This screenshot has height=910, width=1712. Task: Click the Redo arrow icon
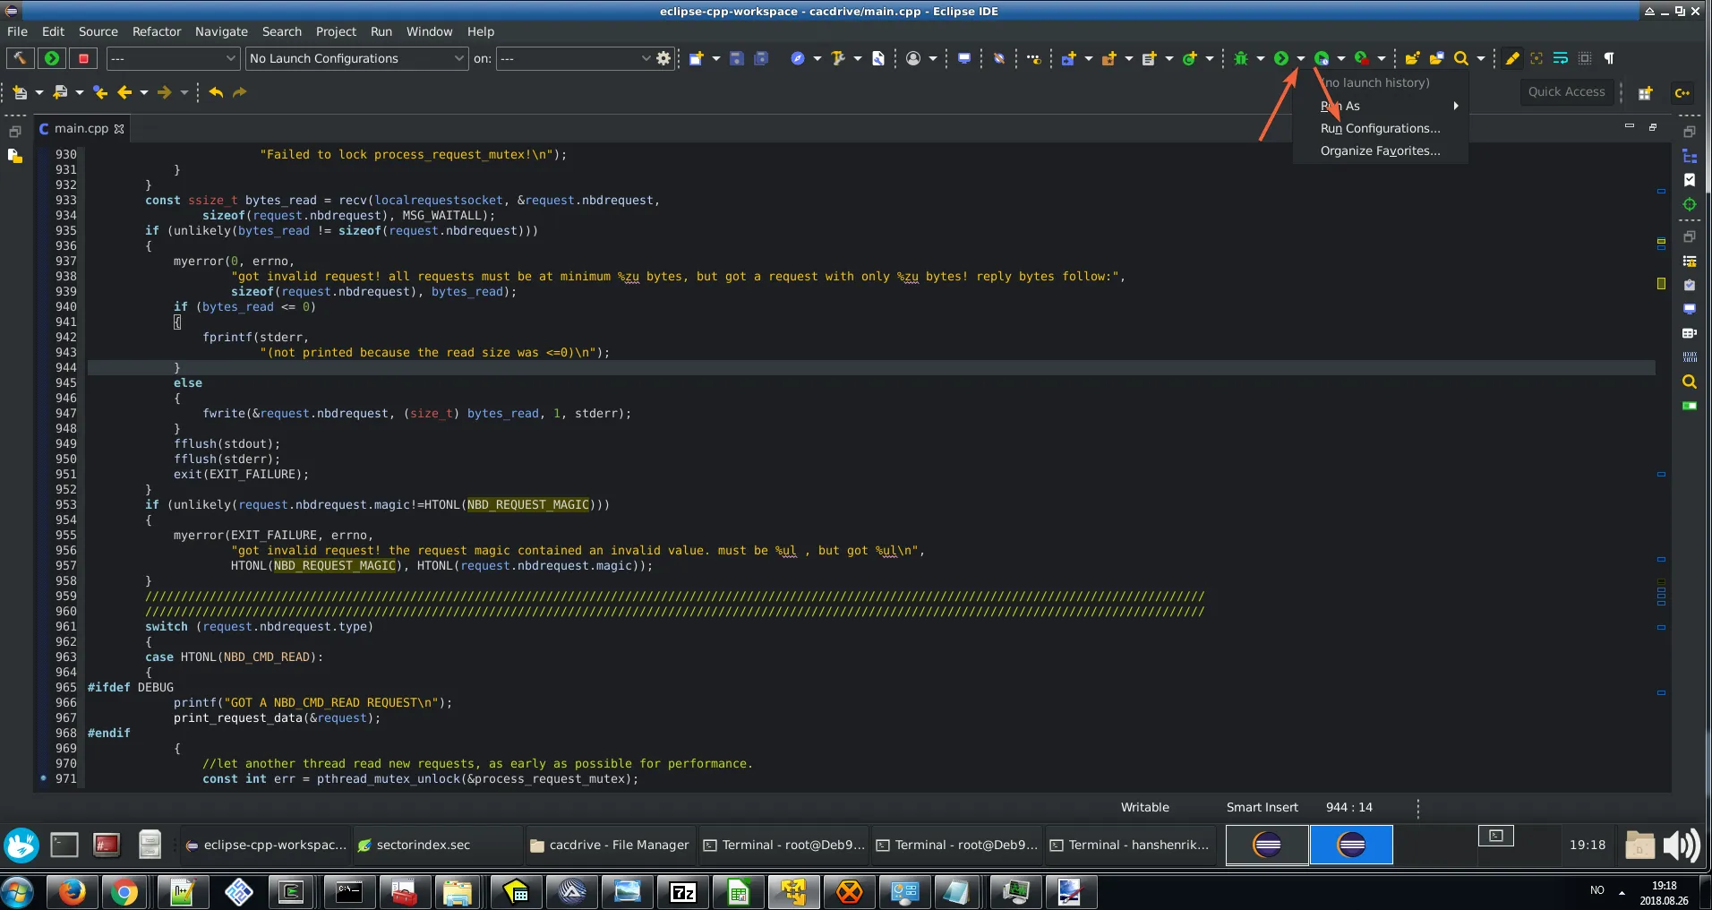pyautogui.click(x=239, y=92)
